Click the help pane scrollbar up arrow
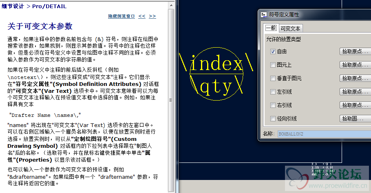The width and height of the screenshot is (371, 193). click(171, 5)
